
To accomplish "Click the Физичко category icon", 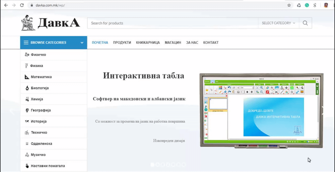I will tap(27, 55).
